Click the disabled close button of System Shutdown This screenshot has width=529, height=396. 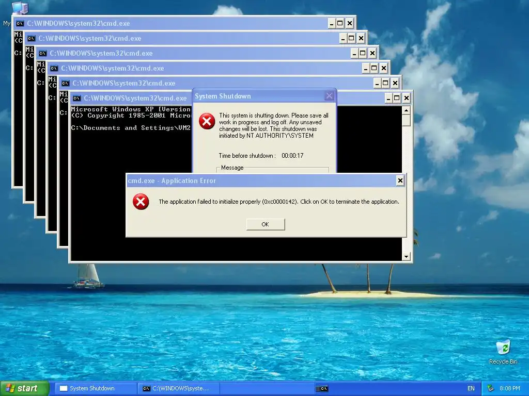click(x=329, y=96)
